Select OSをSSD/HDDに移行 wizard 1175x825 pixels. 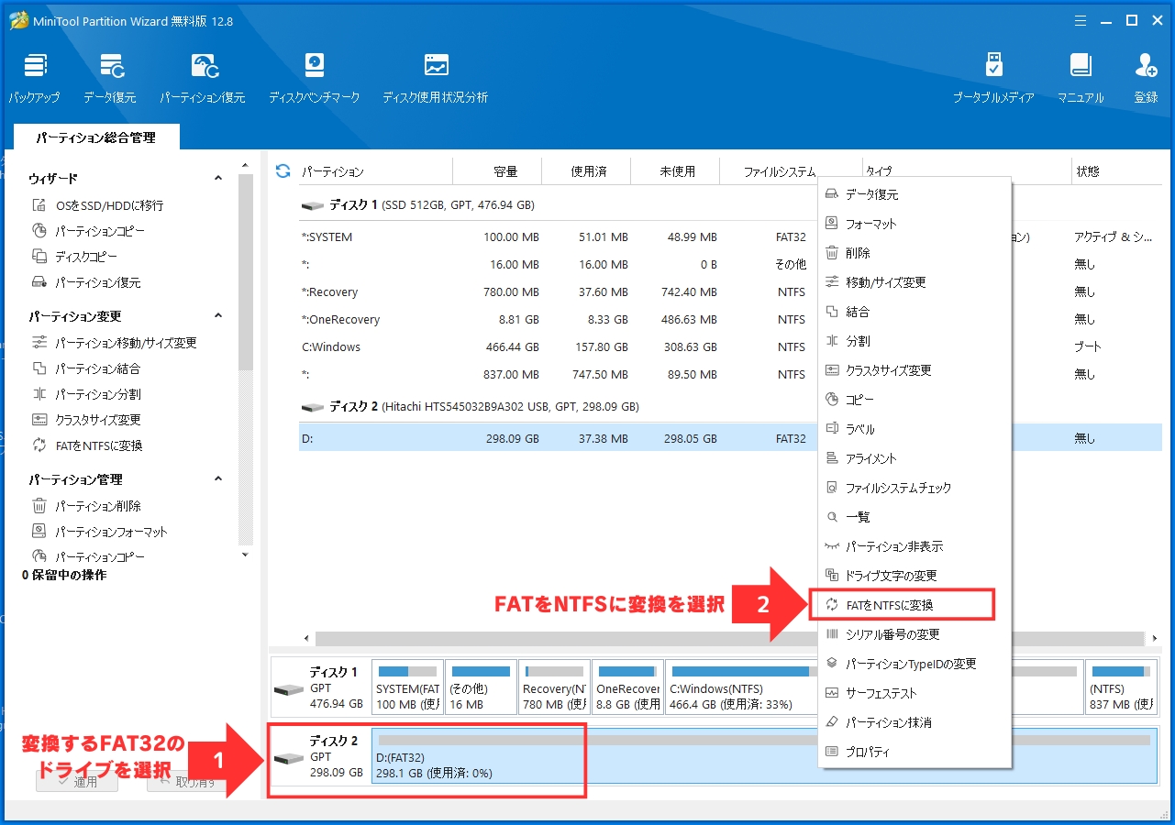coord(98,205)
